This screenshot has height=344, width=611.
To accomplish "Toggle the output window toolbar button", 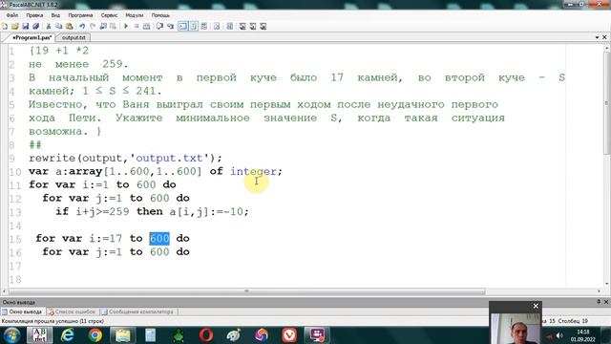I will 182,26.
